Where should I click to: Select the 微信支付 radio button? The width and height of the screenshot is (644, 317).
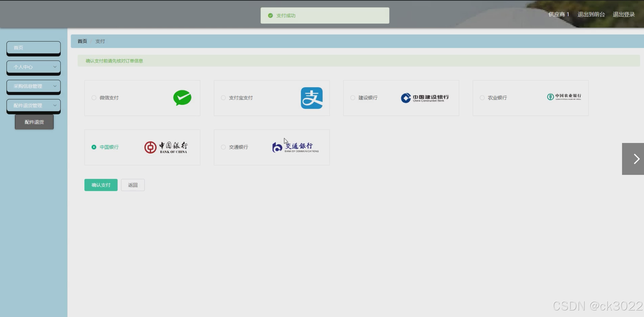94,98
